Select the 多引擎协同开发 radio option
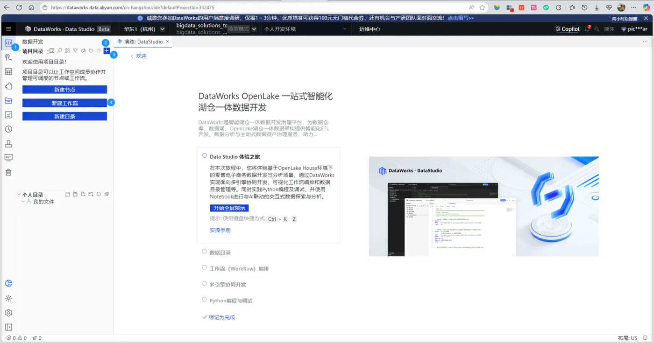 point(205,283)
